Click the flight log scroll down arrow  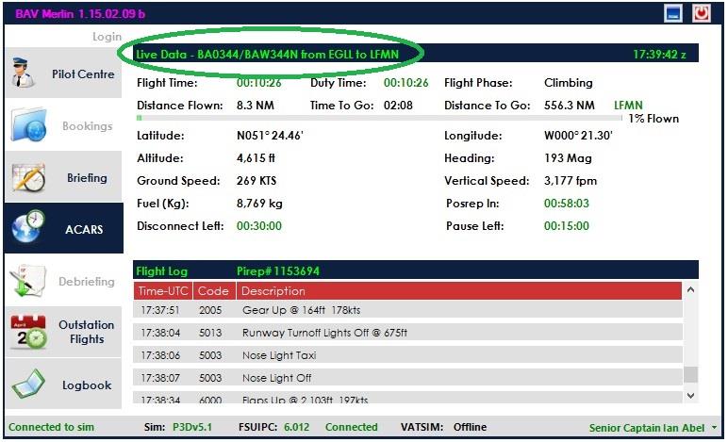(690, 396)
